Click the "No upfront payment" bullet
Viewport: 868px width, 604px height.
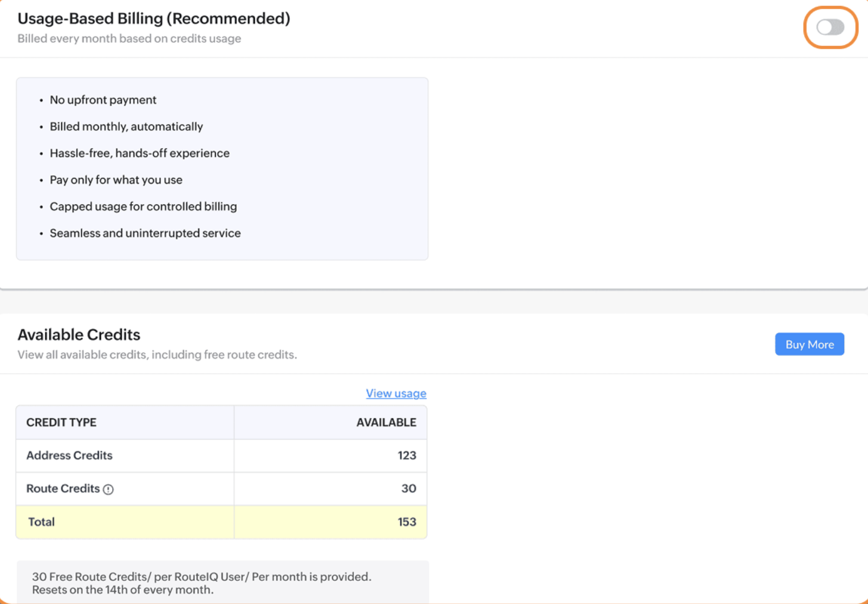103,100
